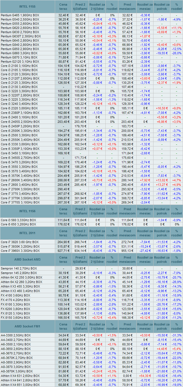
Task: Select A6-3650 2,6GHz BOX
Action: (x=16, y=349)
